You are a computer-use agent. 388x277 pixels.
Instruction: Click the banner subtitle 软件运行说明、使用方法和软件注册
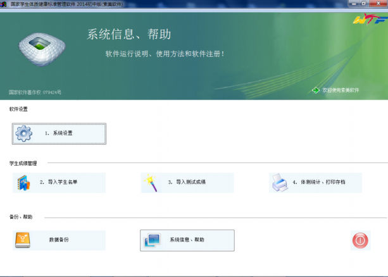[x=165, y=54]
